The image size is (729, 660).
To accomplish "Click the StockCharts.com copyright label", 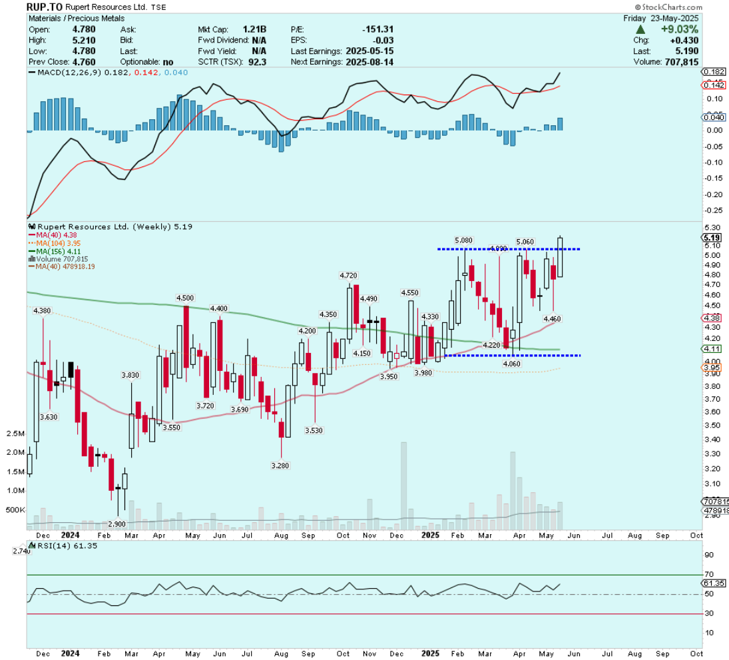I will point(668,7).
